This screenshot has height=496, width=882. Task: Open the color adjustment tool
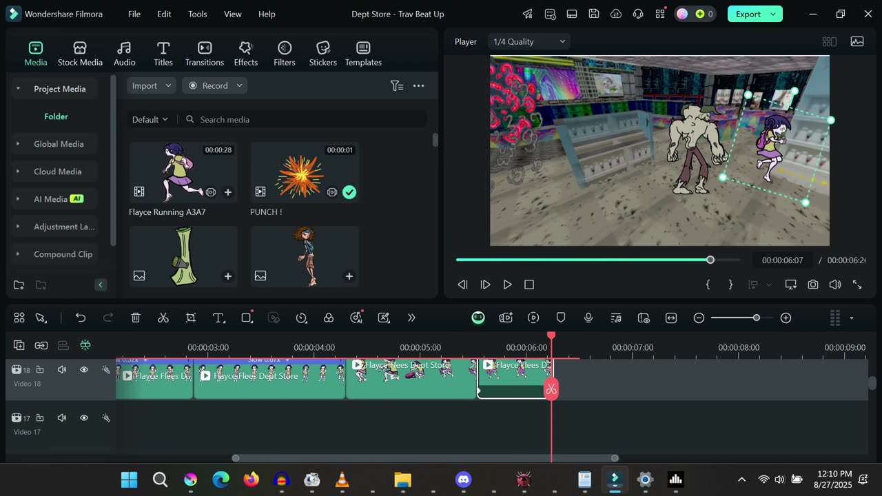click(x=329, y=318)
